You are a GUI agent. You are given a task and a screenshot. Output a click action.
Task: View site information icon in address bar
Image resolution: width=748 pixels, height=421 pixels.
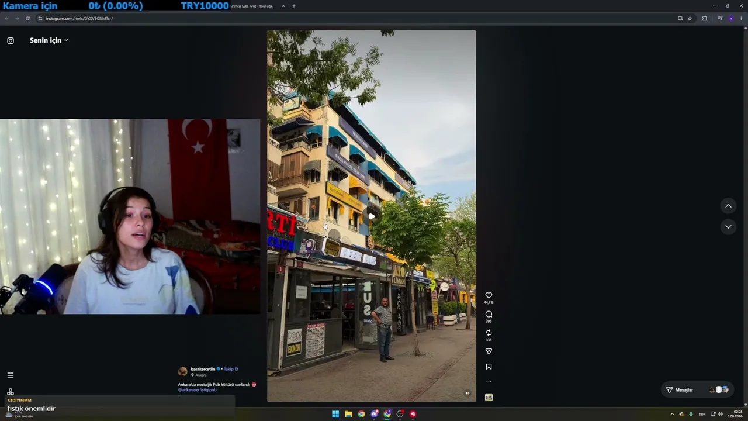pos(40,18)
